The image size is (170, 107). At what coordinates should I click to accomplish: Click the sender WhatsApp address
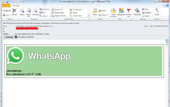(x=34, y=26)
